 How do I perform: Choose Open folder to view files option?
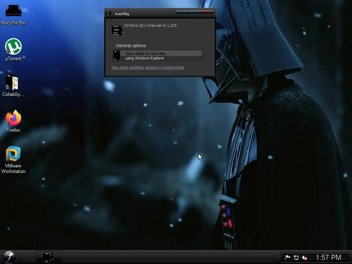pyautogui.click(x=157, y=56)
